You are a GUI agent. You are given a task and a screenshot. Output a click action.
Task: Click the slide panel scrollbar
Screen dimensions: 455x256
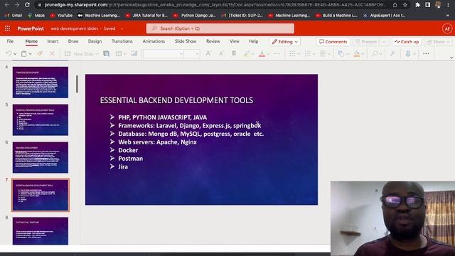(77, 84)
